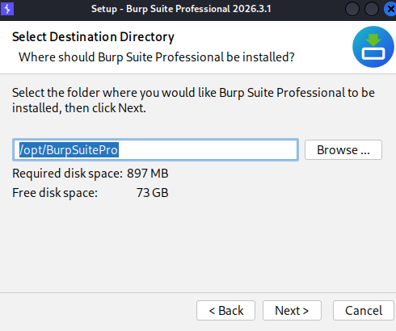Click the blue installer download icon
This screenshot has width=396, height=331.
point(373,47)
